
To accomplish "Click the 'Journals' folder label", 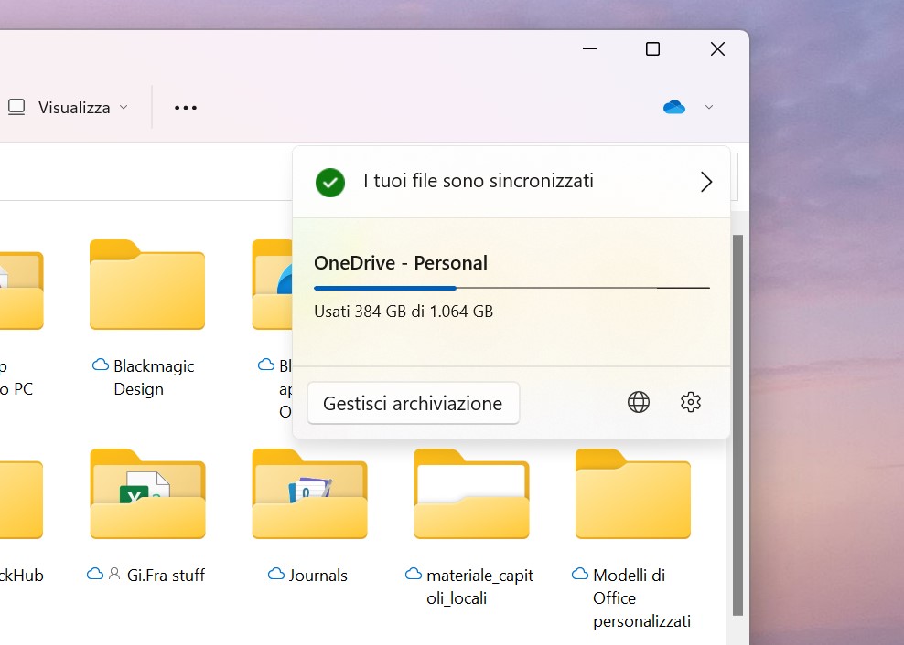I will coord(317,575).
